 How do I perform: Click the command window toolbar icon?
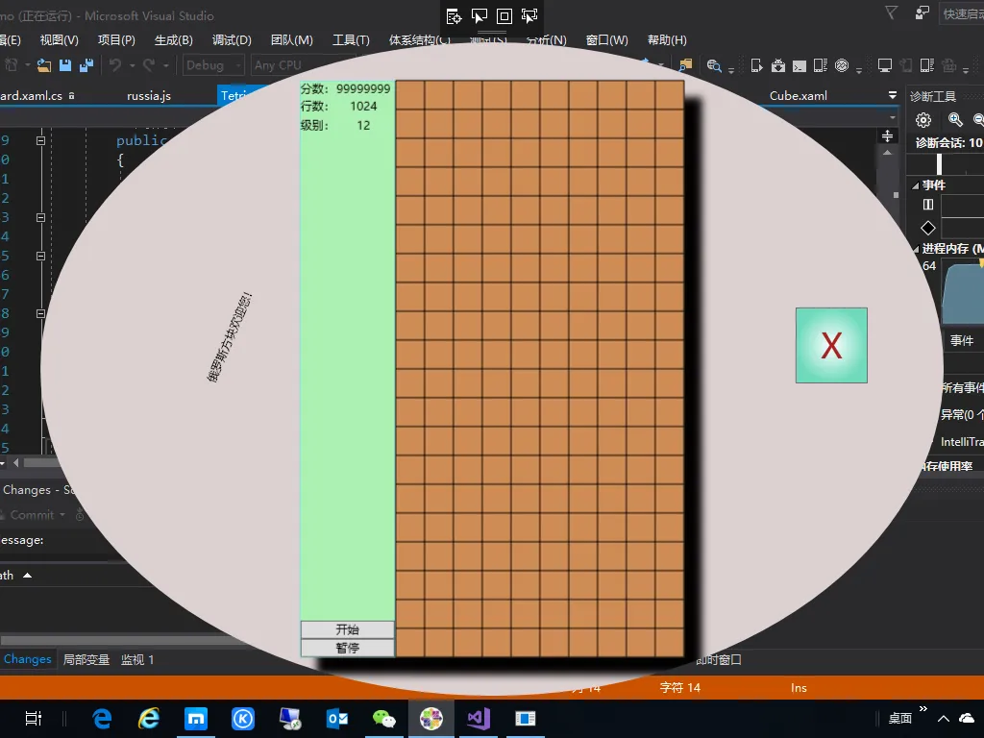point(799,65)
